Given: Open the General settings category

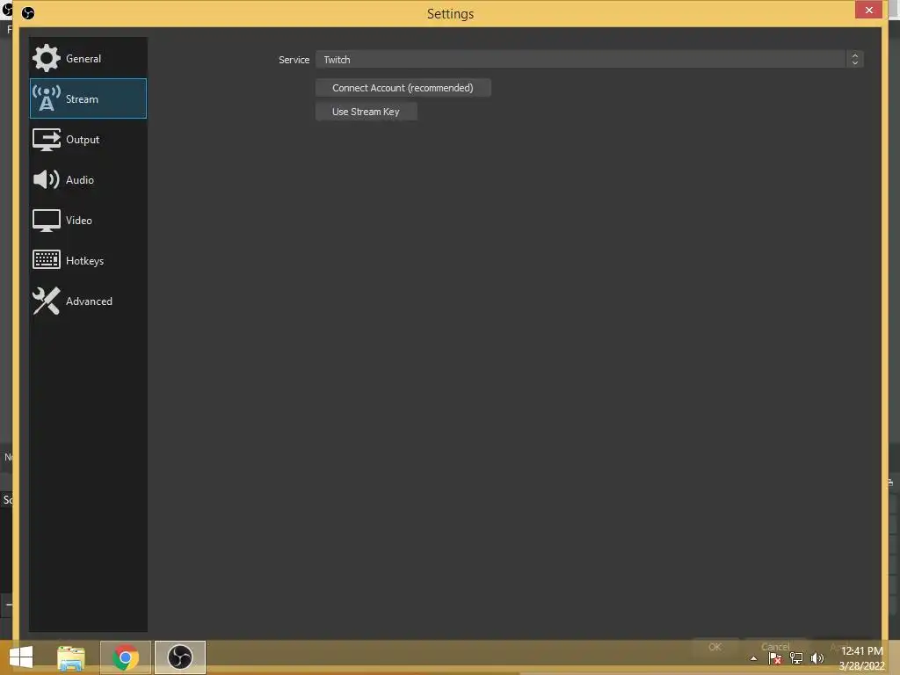Looking at the screenshot, I should 88,59.
